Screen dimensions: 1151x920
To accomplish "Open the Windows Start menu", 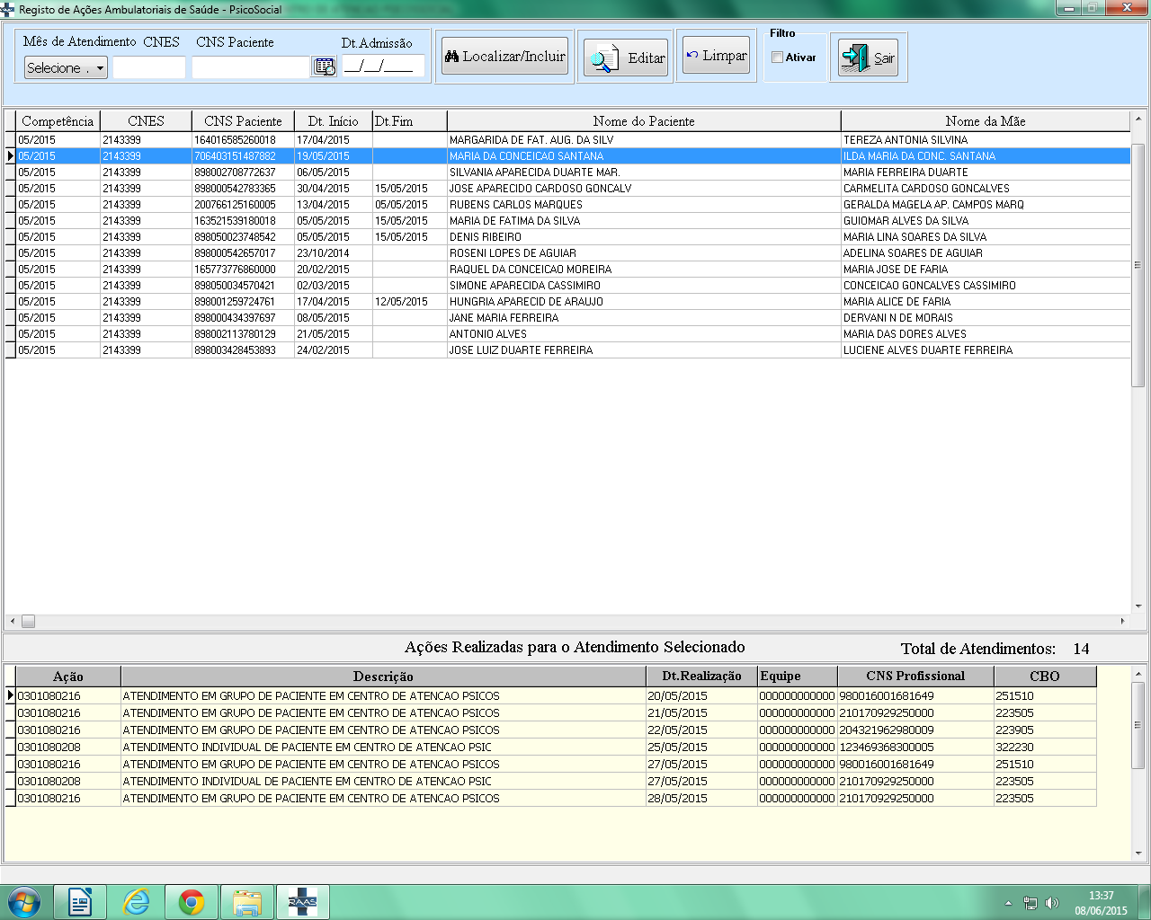I will pyautogui.click(x=24, y=902).
